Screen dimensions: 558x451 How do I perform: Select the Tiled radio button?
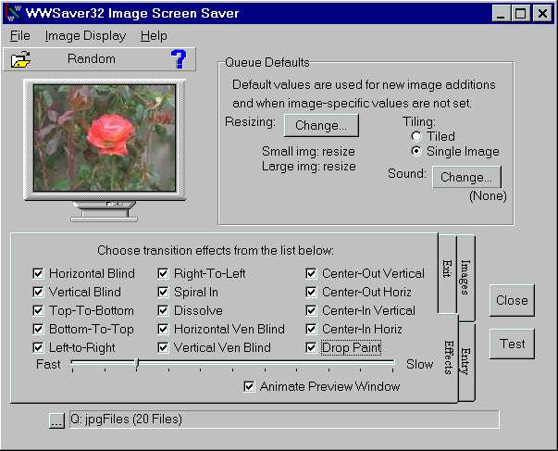[x=416, y=136]
